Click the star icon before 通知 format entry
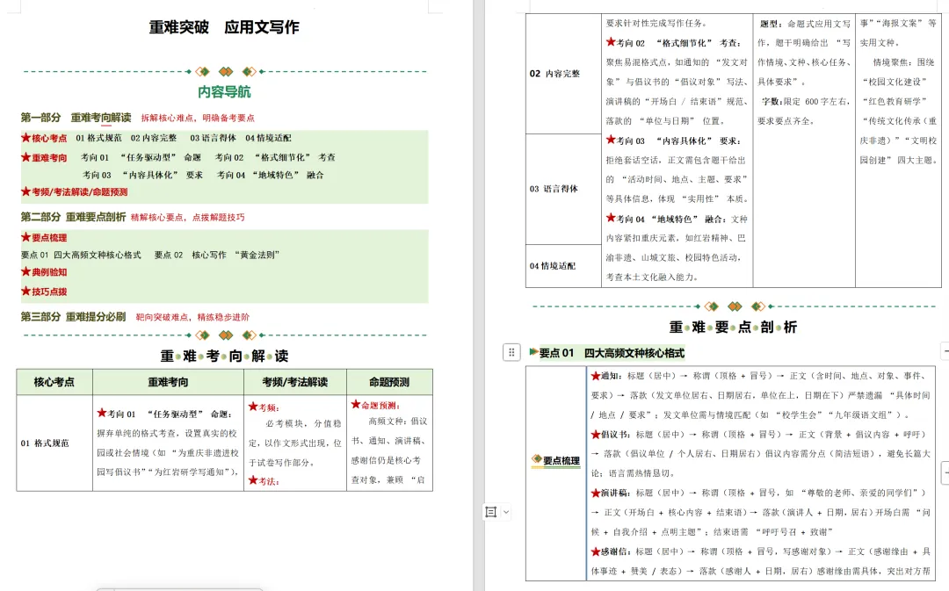The height and width of the screenshot is (591, 949). pyautogui.click(x=597, y=375)
